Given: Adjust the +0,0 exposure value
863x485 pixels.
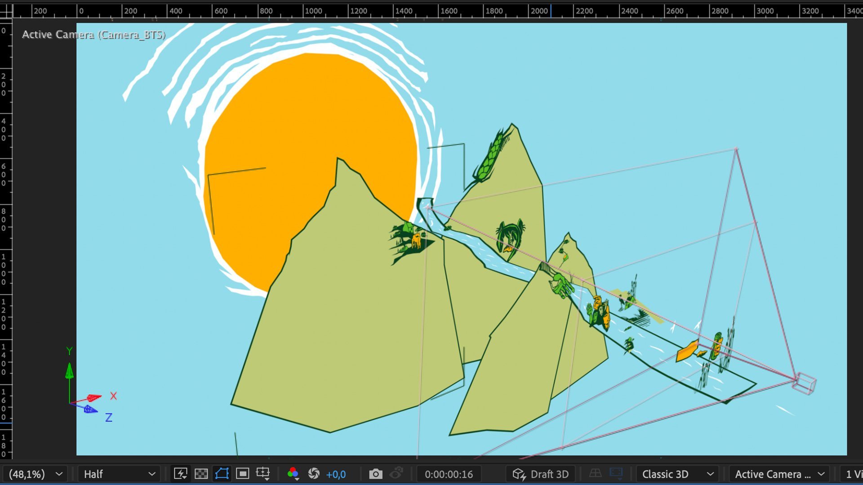Looking at the screenshot, I should 336,474.
